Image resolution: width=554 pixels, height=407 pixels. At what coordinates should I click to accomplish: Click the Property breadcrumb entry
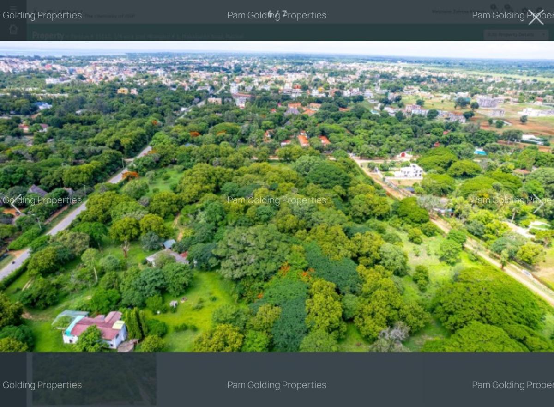tap(48, 36)
